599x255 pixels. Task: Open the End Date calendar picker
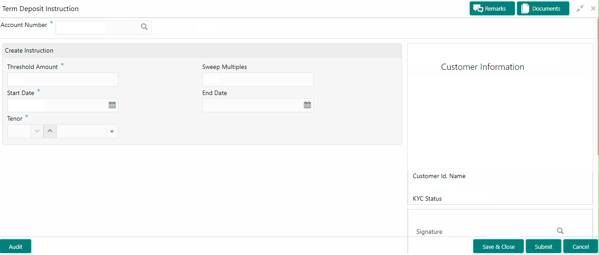pos(307,105)
